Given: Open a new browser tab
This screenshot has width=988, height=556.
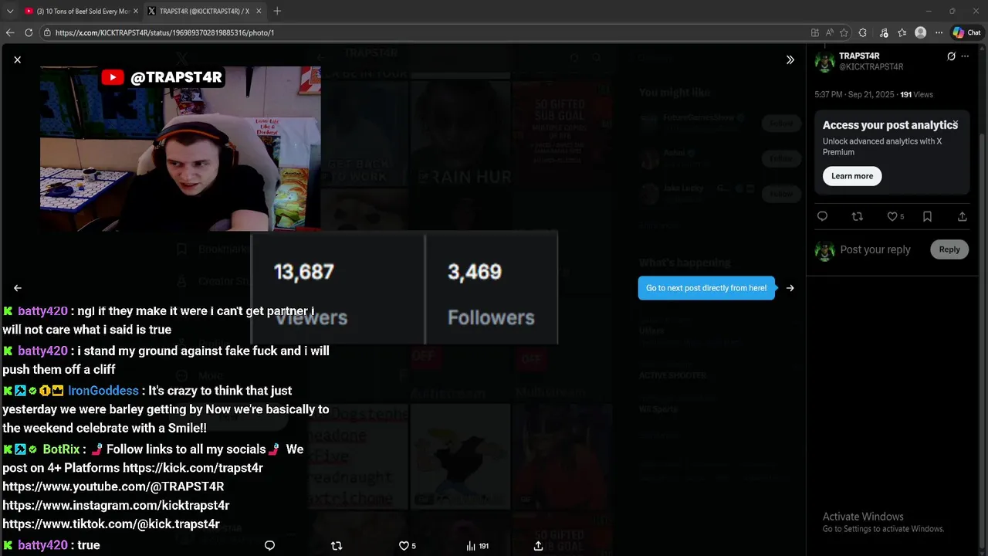Looking at the screenshot, I should click(277, 11).
